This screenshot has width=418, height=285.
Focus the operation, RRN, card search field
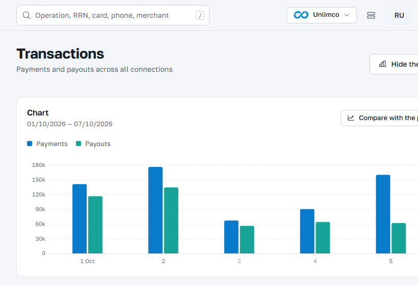click(113, 15)
